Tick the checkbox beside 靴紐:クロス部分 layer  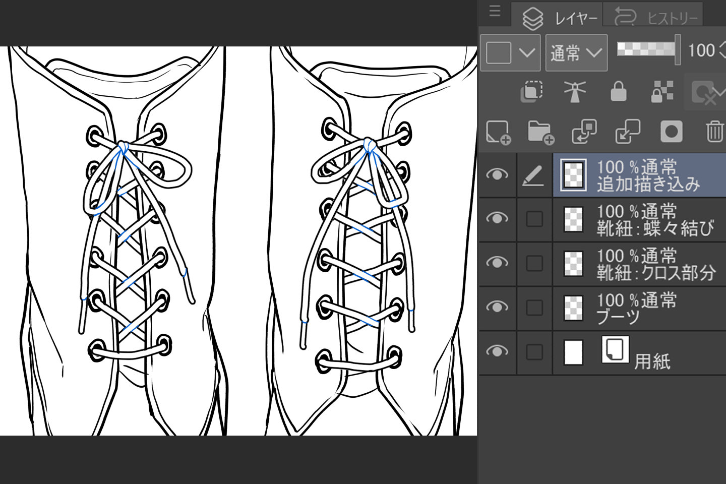pyautogui.click(x=534, y=263)
